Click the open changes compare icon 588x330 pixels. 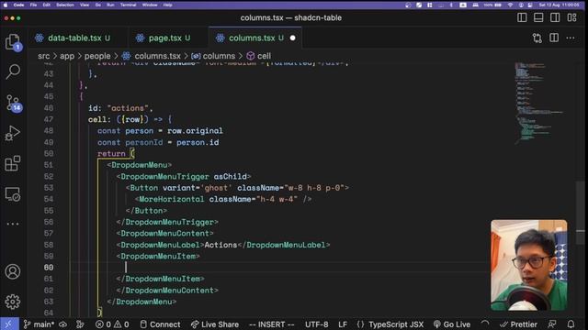click(537, 38)
